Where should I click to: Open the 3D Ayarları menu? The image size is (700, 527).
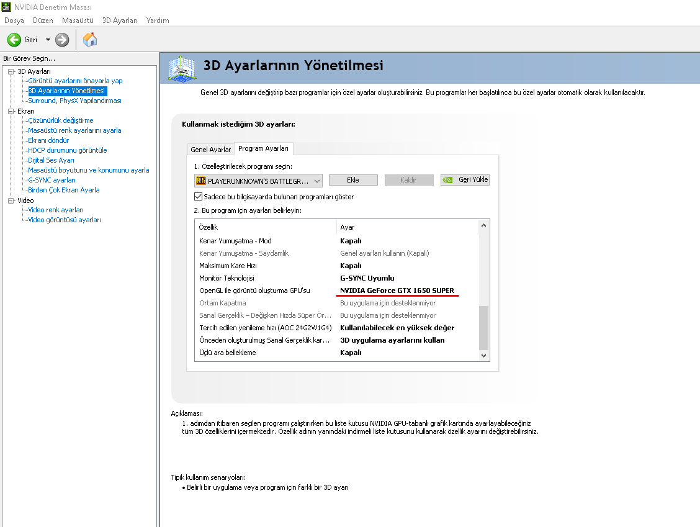coord(120,20)
